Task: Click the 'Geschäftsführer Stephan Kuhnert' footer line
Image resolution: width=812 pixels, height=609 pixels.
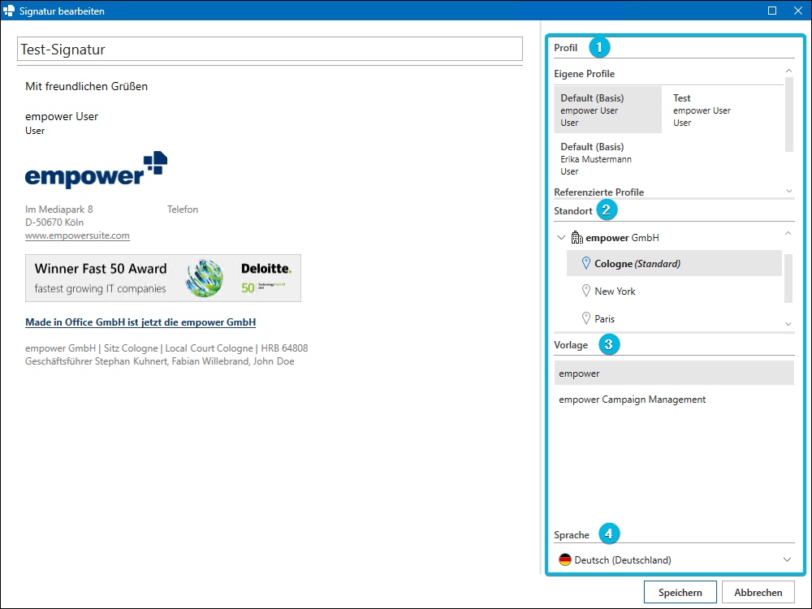Action: coord(159,361)
